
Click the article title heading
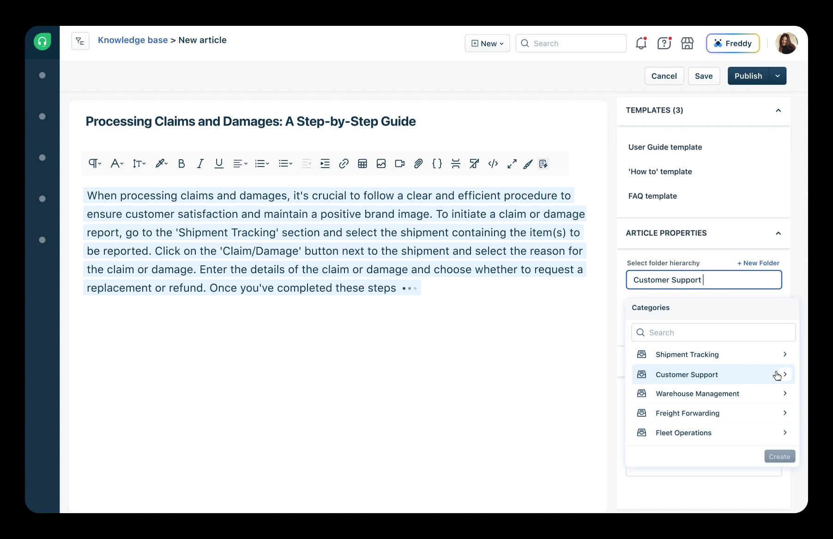[x=251, y=121]
